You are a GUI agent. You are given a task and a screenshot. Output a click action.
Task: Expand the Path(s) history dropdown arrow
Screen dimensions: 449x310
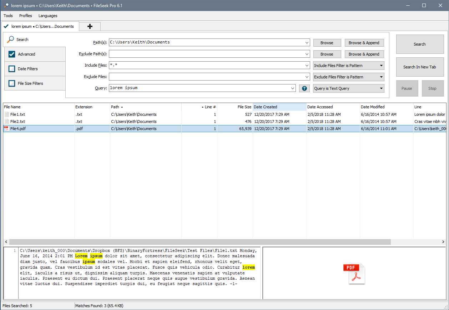pyautogui.click(x=307, y=43)
